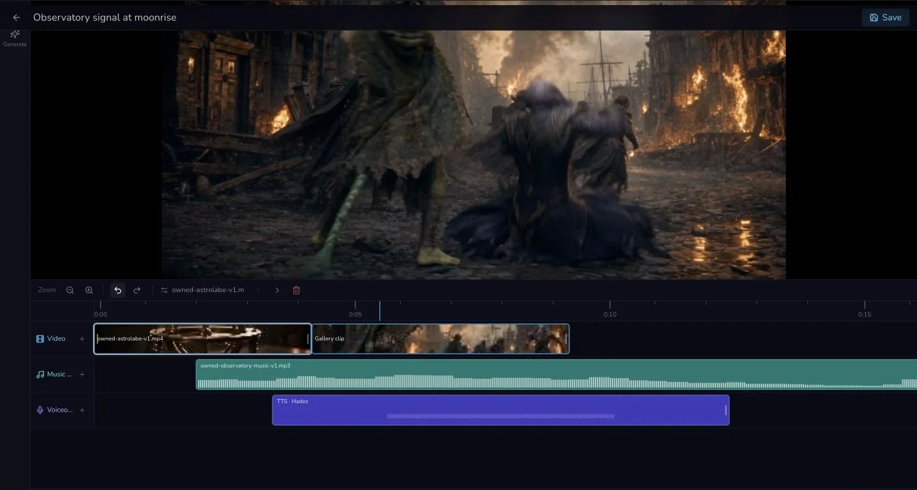
Task: Click the Video track label
Action: click(56, 339)
